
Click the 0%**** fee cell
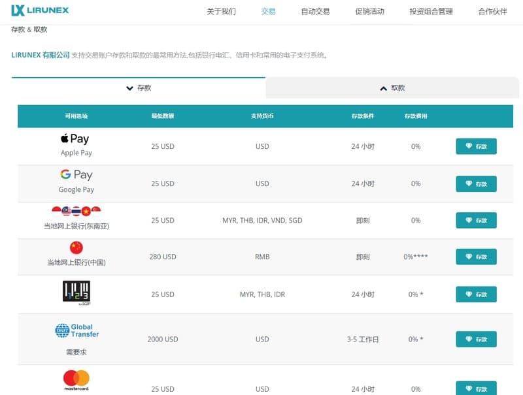click(416, 257)
